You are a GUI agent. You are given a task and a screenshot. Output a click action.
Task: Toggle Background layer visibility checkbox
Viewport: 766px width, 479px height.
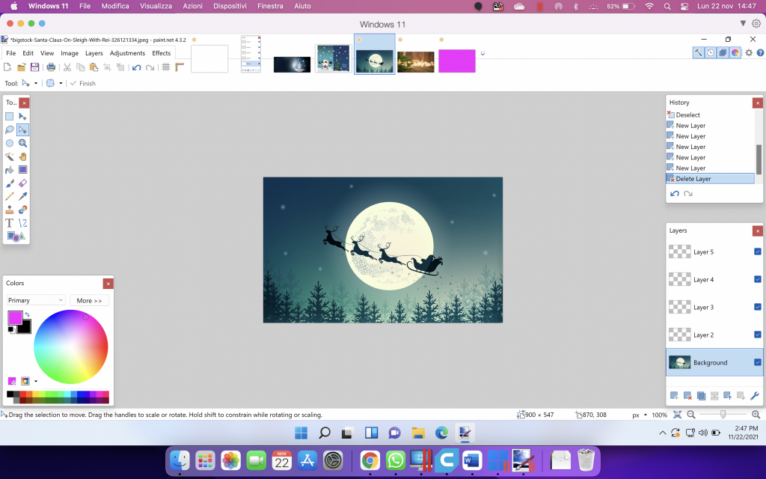pyautogui.click(x=757, y=362)
